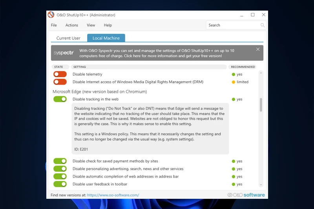Viewport: 314px width, 209px height.
Task: Switch to the Current User tab
Action: click(68, 38)
